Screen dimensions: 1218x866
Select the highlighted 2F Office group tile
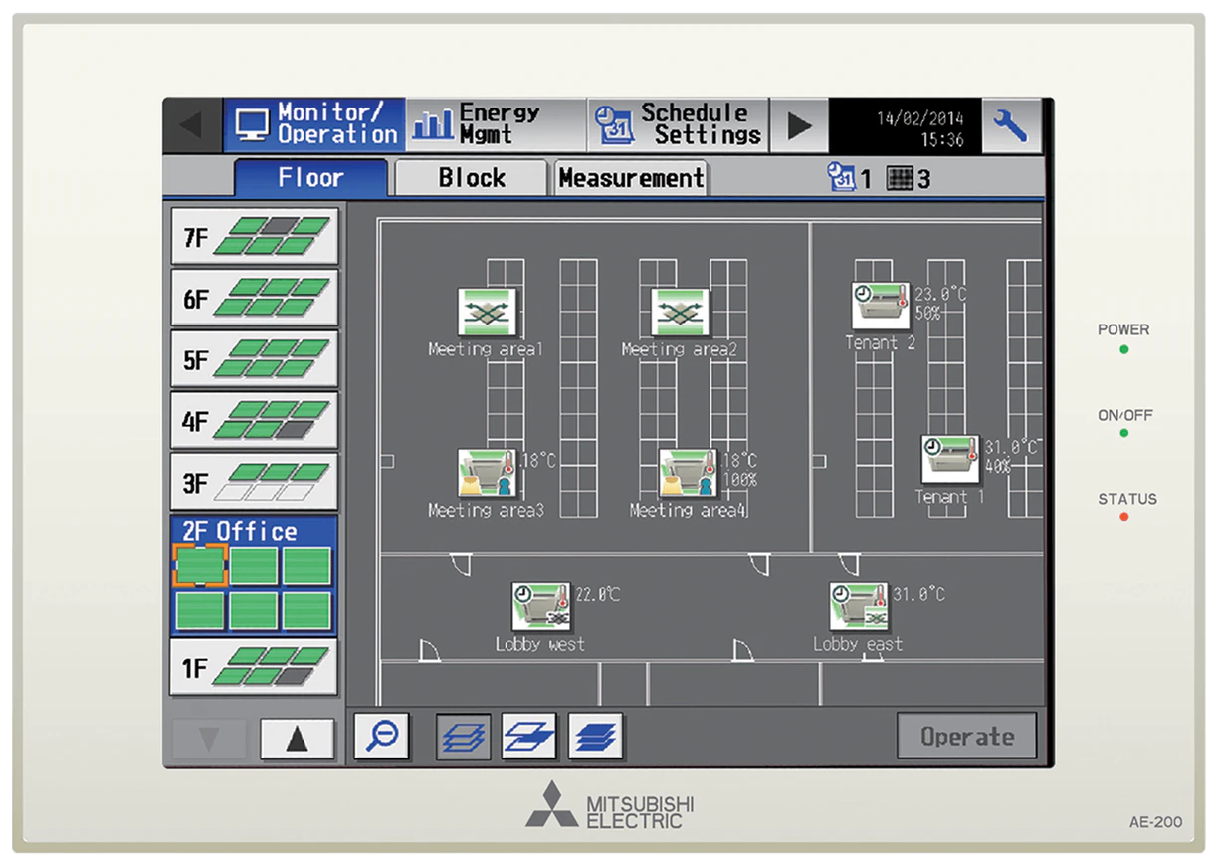tap(200, 565)
